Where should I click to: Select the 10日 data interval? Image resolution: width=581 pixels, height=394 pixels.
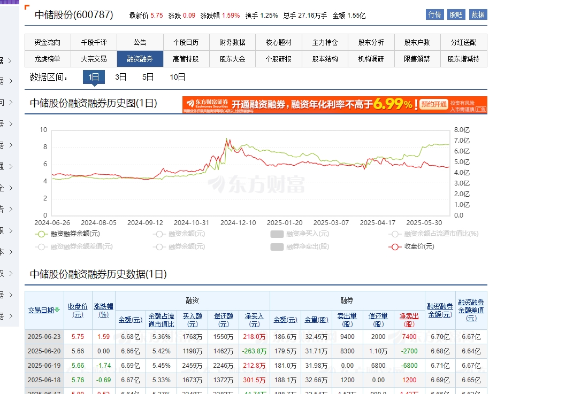click(178, 77)
